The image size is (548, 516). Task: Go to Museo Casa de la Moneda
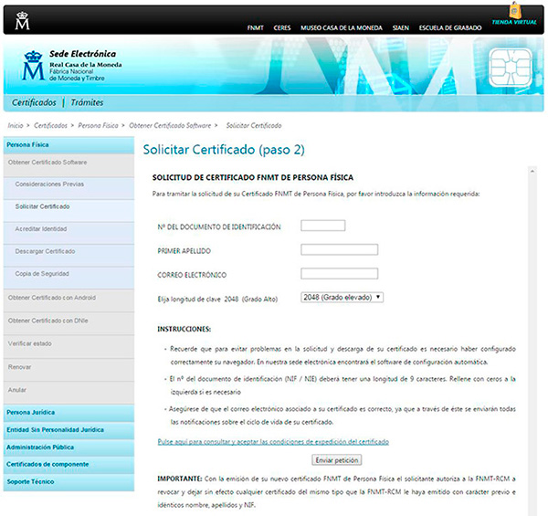(x=342, y=28)
